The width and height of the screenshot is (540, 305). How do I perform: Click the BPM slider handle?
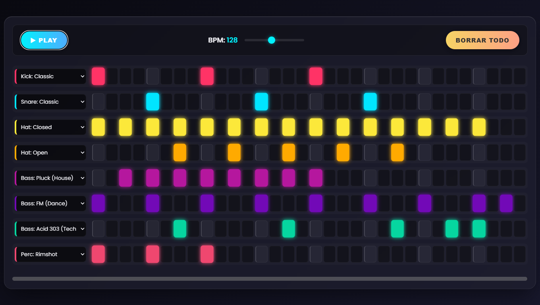coord(272,40)
